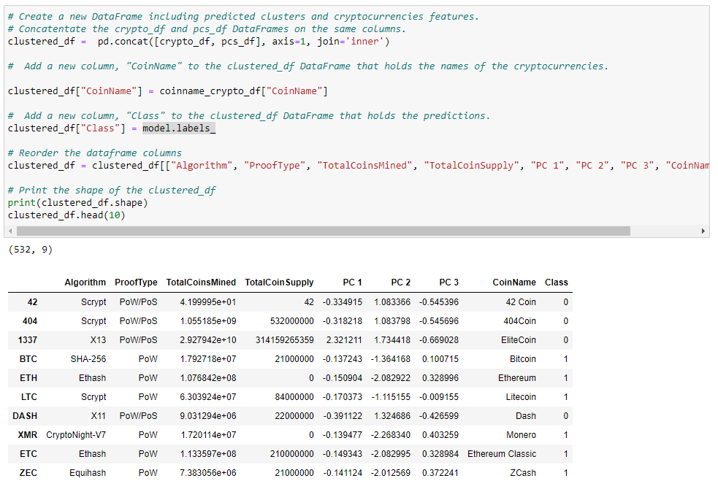Click the horizontal scrollbar left arrow
The image size is (718, 500).
10,231
